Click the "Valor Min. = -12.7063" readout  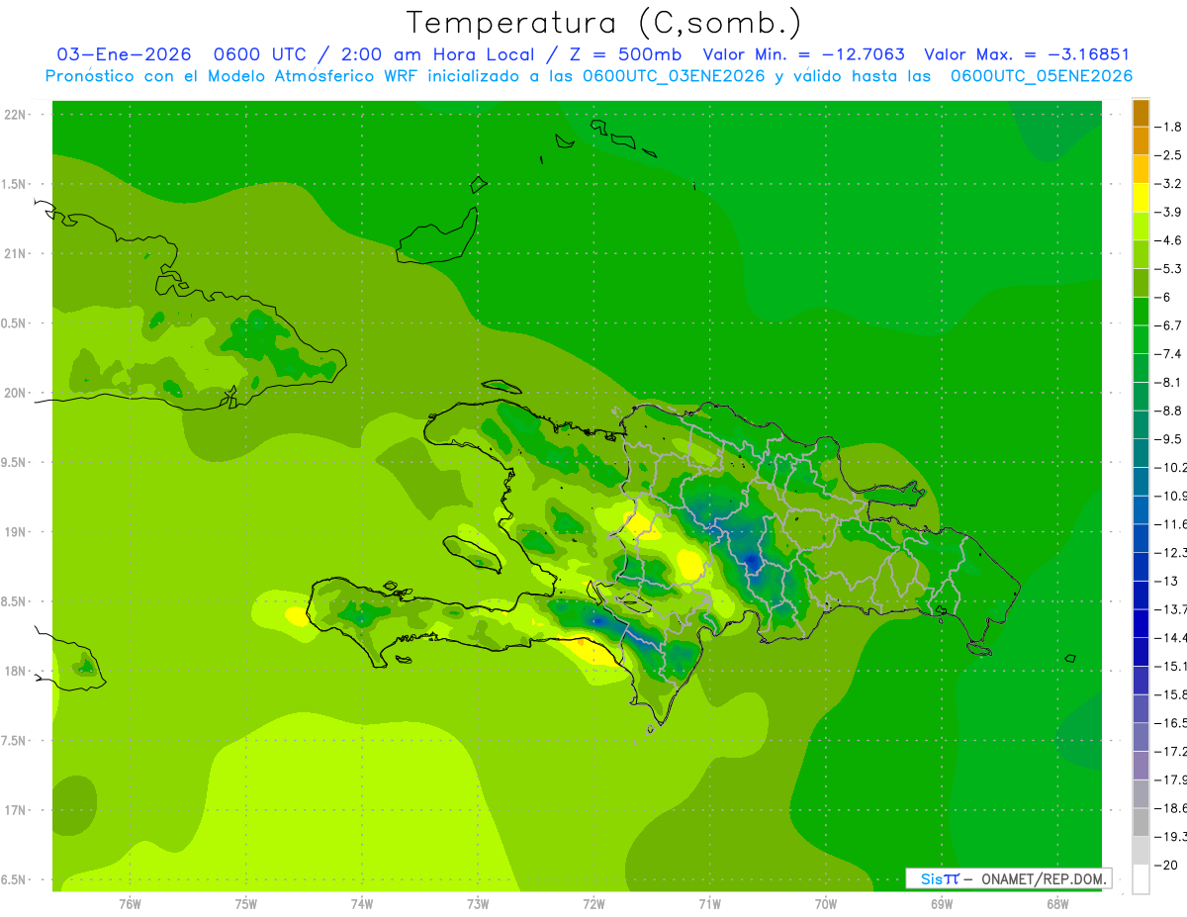pos(803,54)
